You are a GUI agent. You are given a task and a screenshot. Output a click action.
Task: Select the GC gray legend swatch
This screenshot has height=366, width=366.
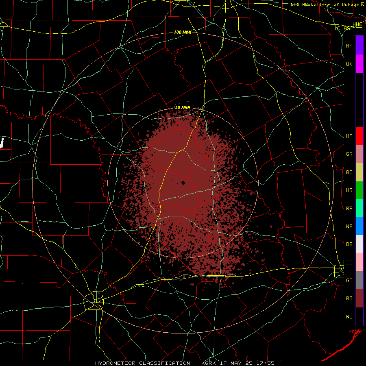coord(359,280)
